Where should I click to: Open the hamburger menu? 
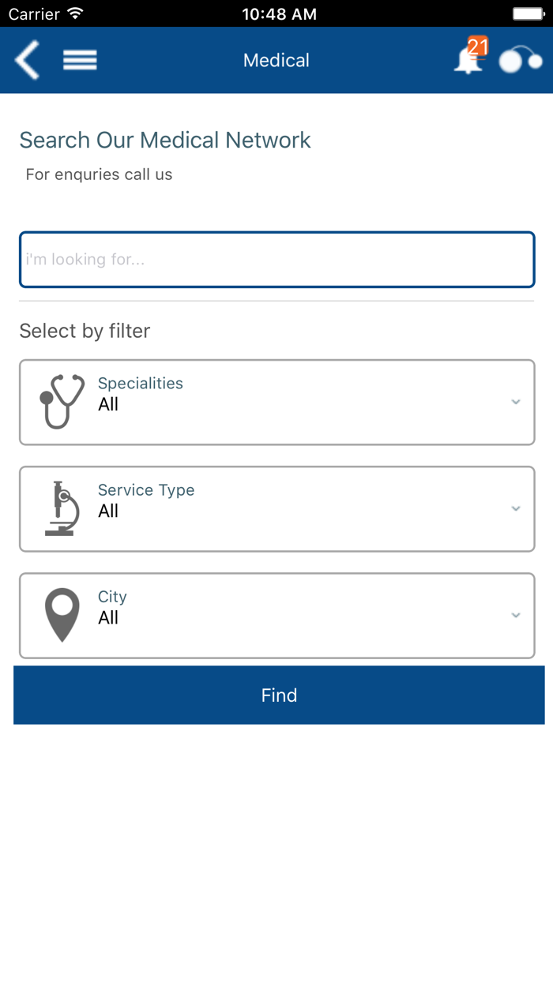pos(80,60)
